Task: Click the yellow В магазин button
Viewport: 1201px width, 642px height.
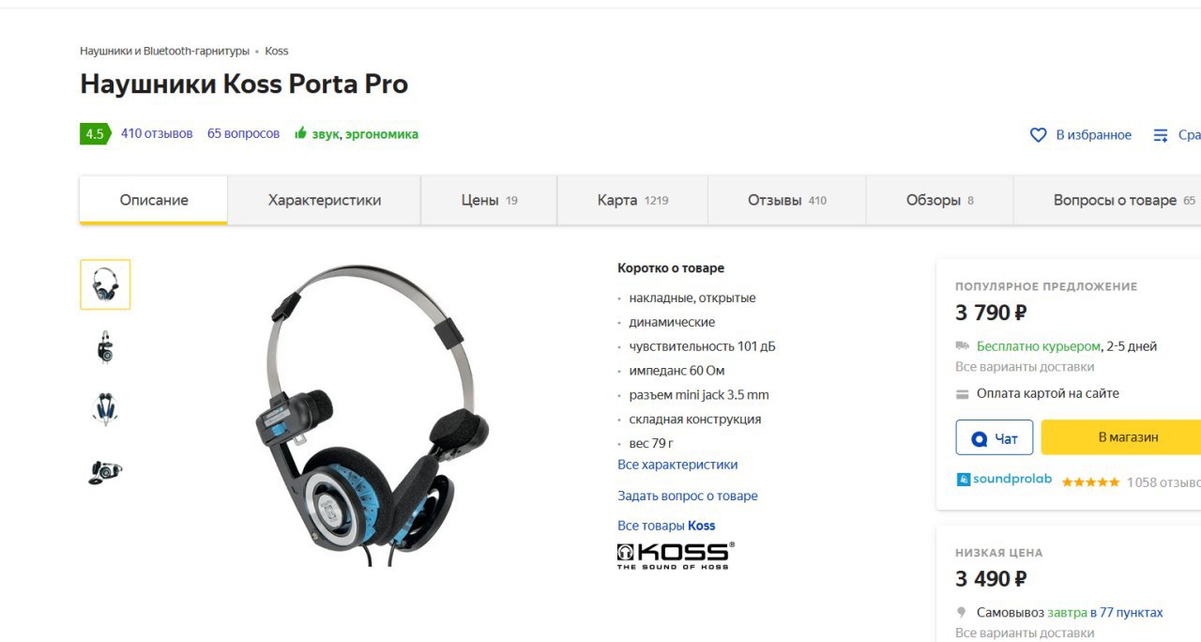Action: click(x=1121, y=437)
